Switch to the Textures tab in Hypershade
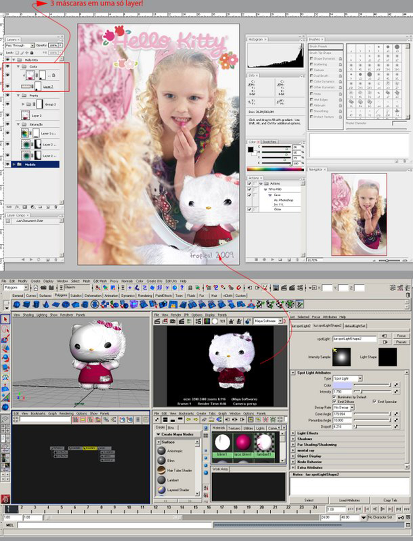Viewport: 413px width, 541px height. pyautogui.click(x=234, y=428)
